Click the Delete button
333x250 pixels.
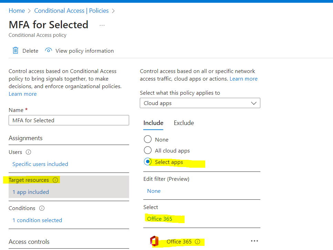pyautogui.click(x=25, y=51)
